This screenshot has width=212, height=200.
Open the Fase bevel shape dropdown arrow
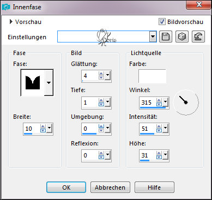[x=49, y=83]
